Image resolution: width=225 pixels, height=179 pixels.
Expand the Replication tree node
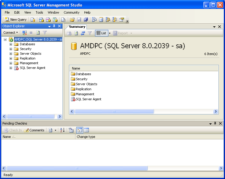tap(11, 58)
